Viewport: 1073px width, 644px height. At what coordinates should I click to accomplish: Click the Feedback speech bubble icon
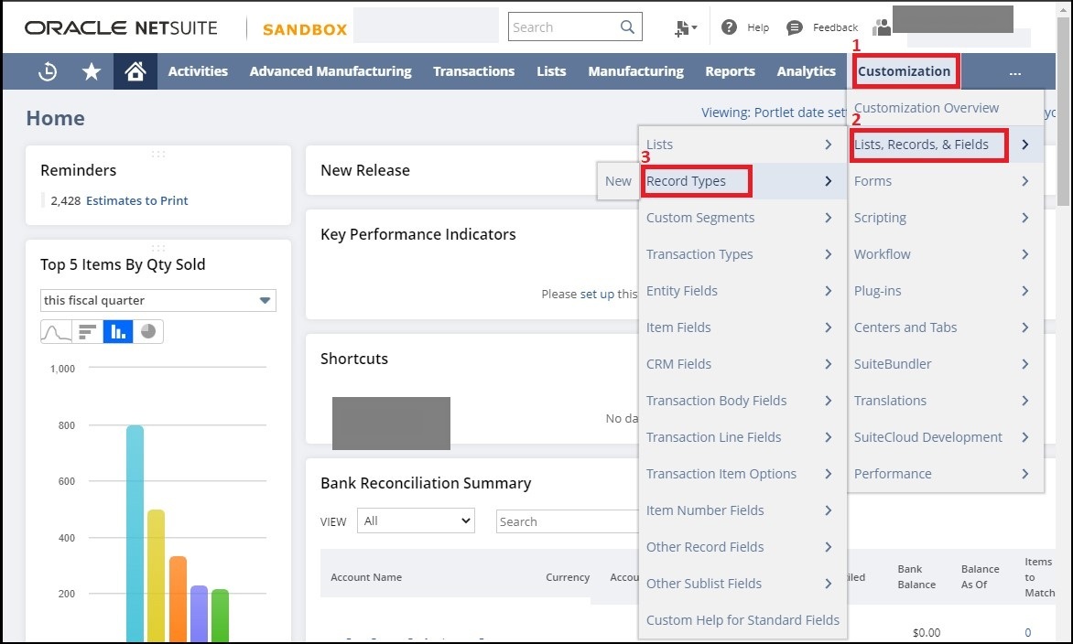tap(794, 27)
